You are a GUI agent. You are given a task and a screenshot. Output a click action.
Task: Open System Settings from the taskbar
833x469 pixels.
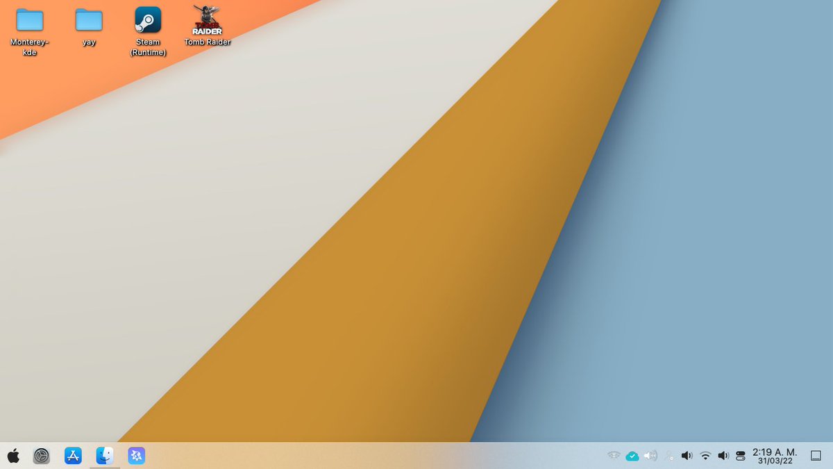pyautogui.click(x=42, y=456)
